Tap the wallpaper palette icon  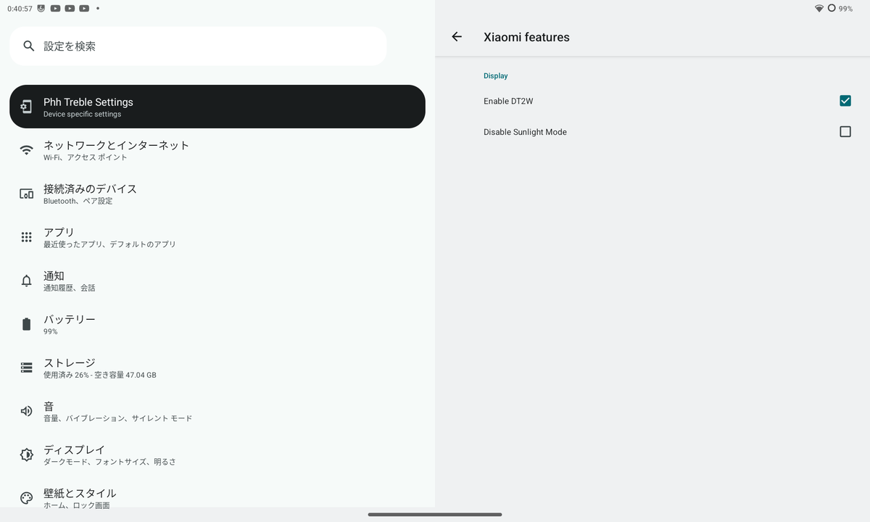pos(27,498)
